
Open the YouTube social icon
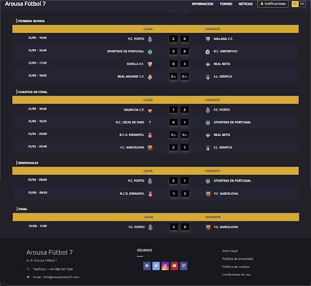coord(174,266)
